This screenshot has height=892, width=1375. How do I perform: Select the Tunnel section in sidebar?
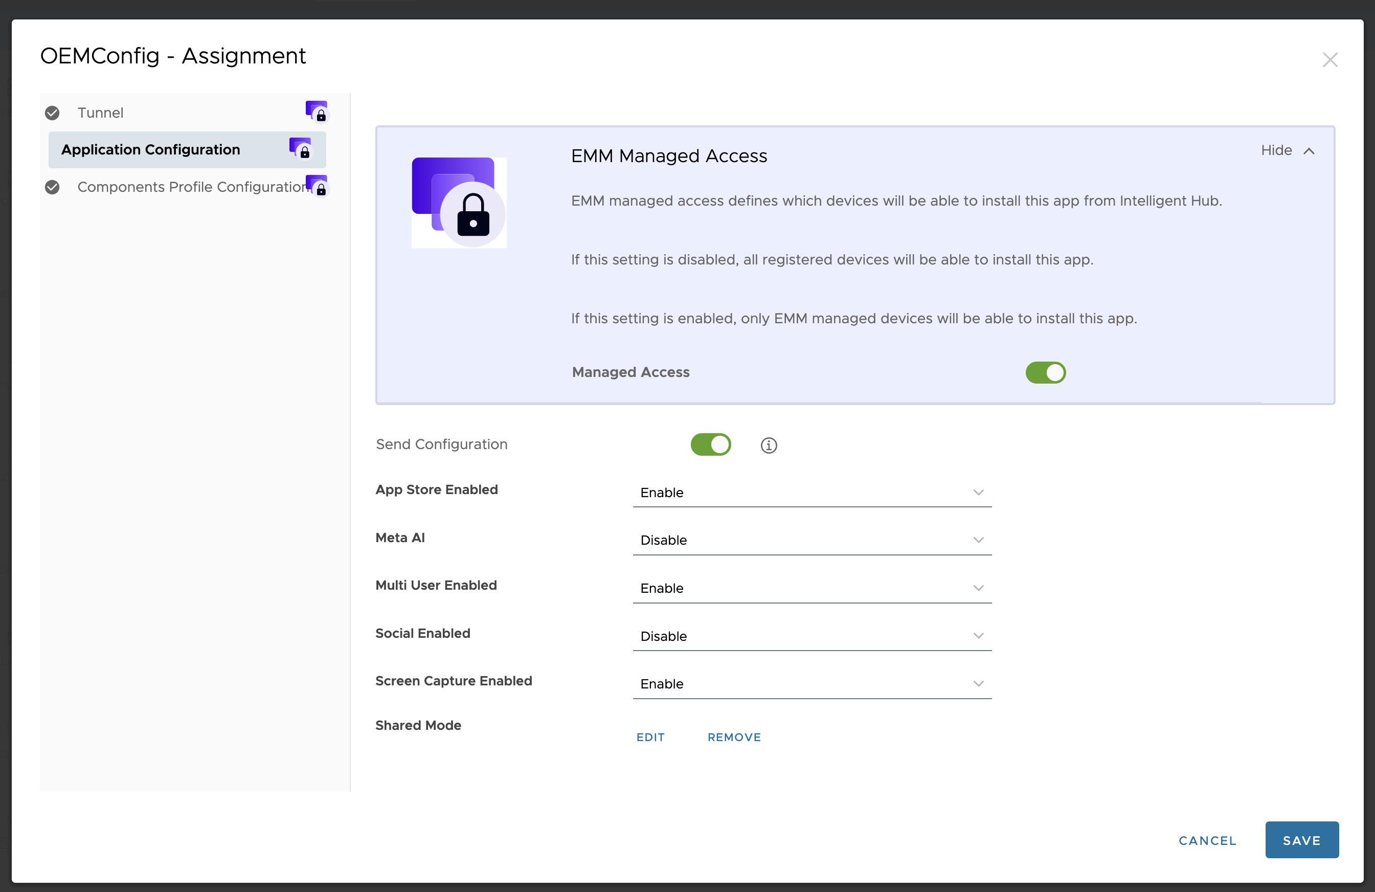point(101,113)
